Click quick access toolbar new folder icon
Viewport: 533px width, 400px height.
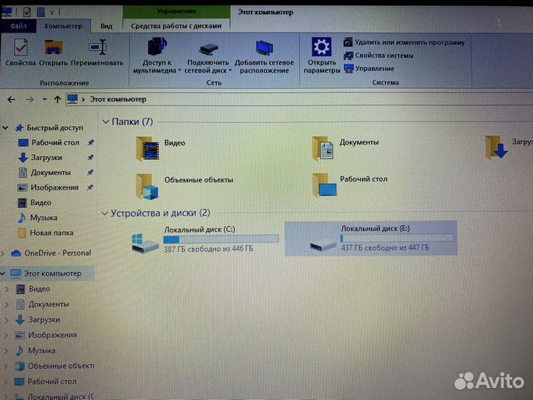pyautogui.click(x=41, y=13)
